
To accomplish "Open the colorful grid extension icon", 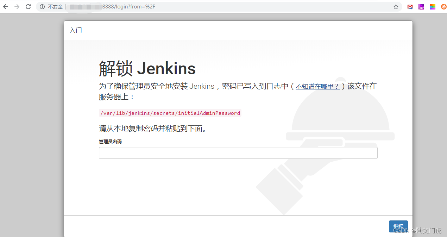I will [x=433, y=7].
